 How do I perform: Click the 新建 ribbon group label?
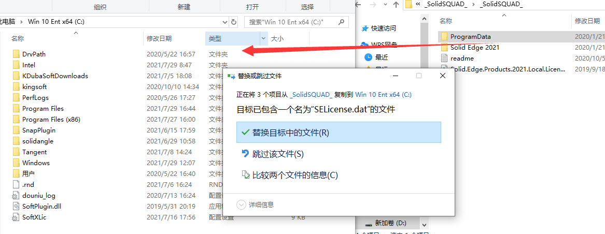tap(184, 7)
